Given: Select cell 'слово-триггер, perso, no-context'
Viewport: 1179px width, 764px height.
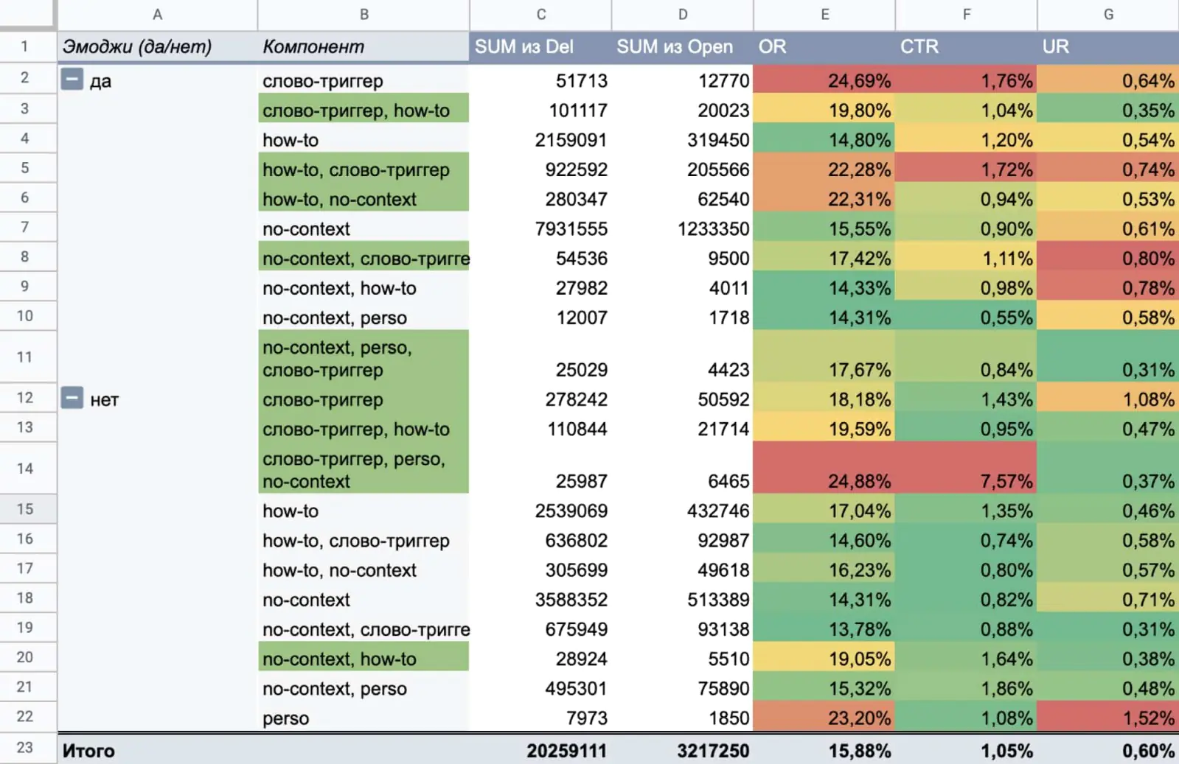Looking at the screenshot, I should tap(364, 468).
